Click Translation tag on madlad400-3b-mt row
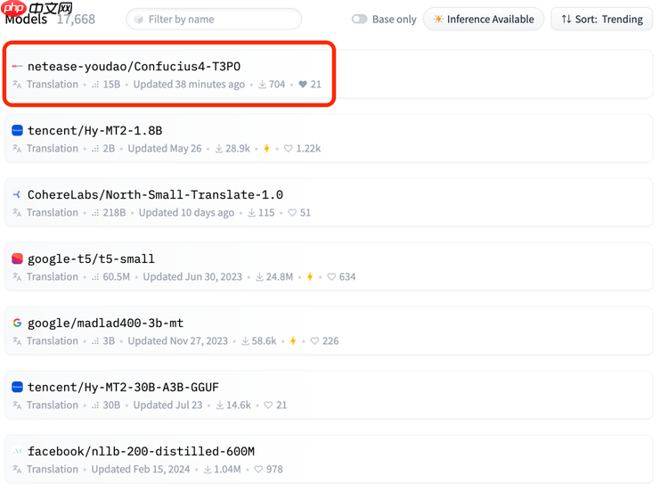 point(53,340)
